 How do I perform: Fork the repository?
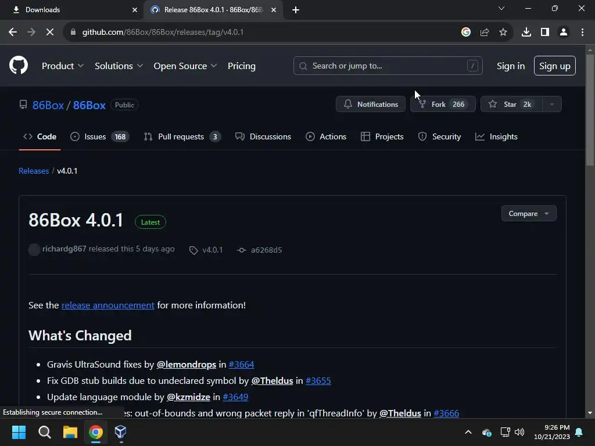tap(443, 105)
